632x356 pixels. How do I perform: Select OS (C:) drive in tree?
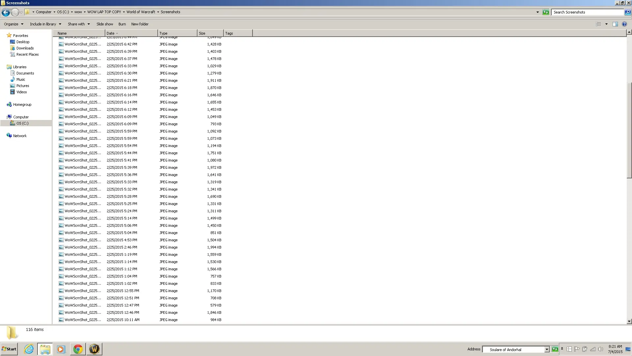(x=22, y=123)
